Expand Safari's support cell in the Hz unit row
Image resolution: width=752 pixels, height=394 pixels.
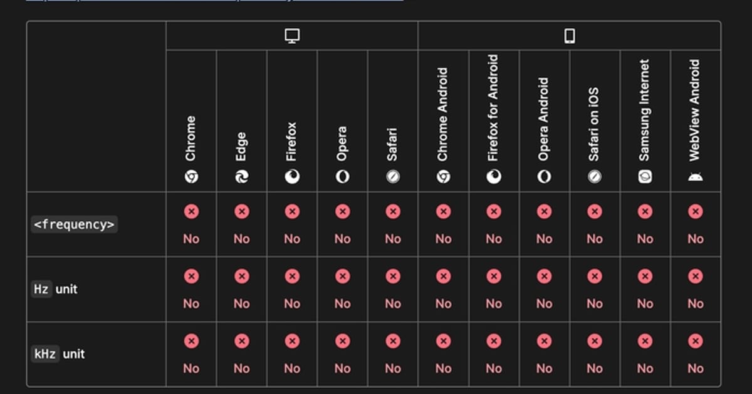point(393,289)
